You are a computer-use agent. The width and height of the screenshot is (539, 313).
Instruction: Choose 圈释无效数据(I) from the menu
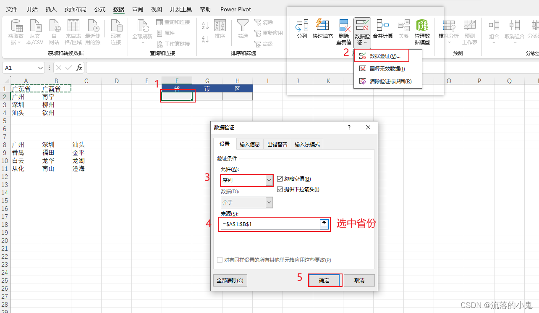[387, 69]
